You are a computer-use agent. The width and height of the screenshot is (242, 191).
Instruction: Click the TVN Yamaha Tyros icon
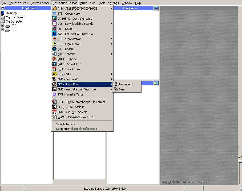point(54,94)
